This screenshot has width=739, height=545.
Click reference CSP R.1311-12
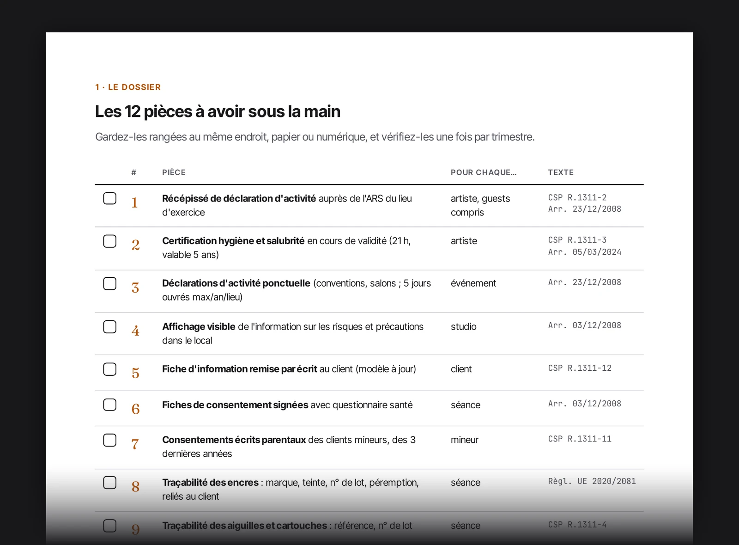580,368
